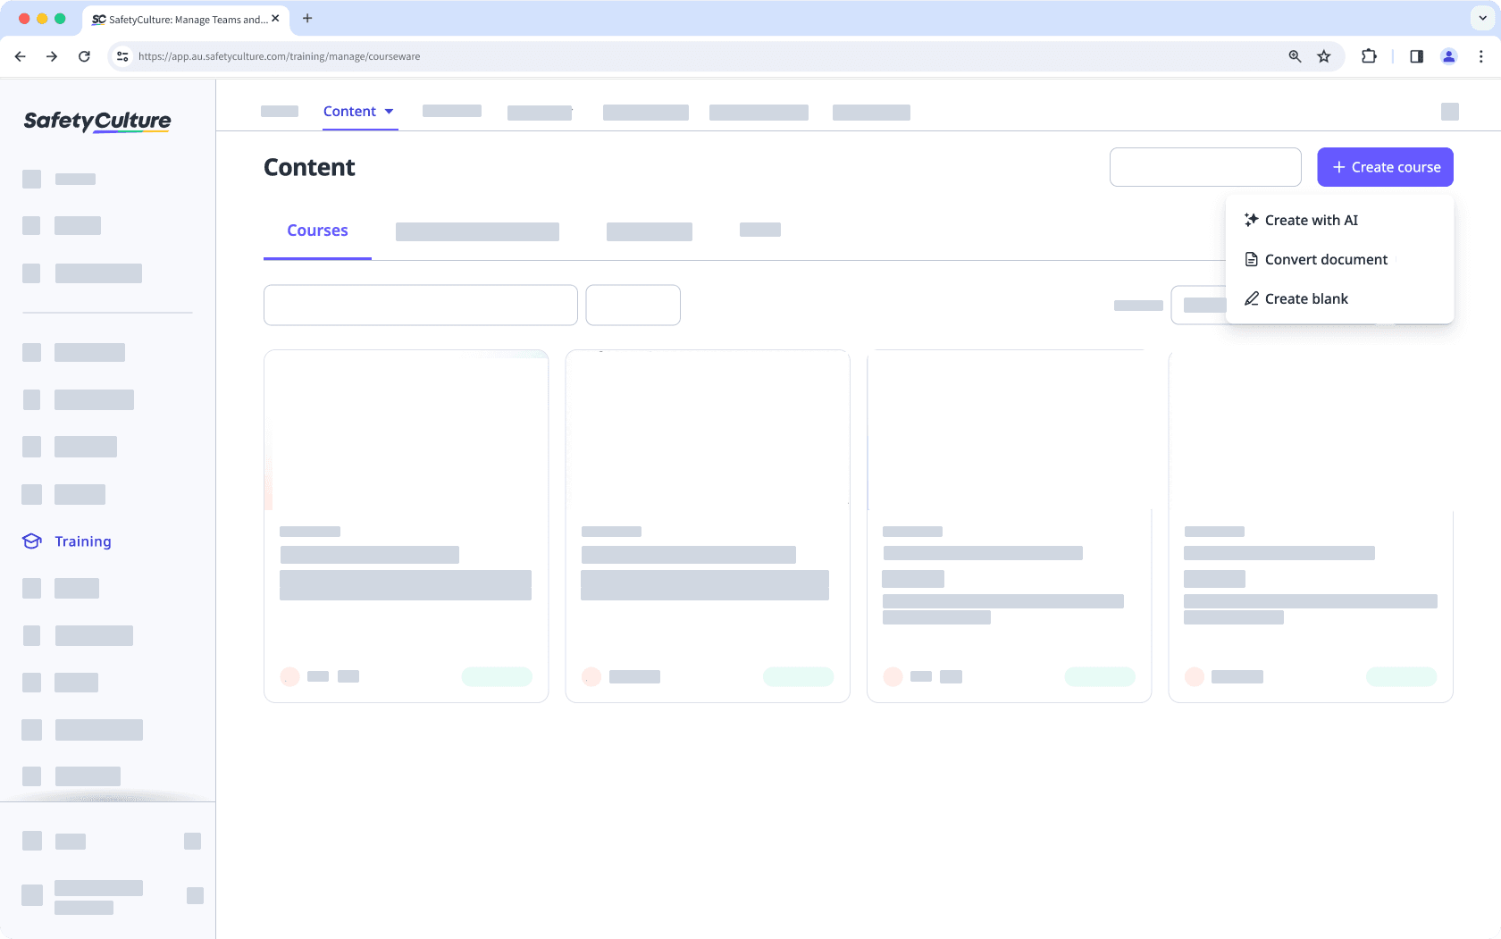Screen dimensions: 1501x939
Task: Open the side panel icon in the toolbar
Action: (x=1416, y=55)
